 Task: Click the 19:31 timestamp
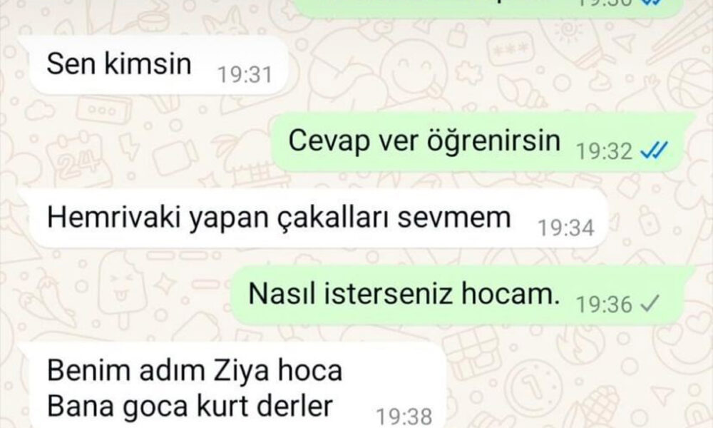[x=245, y=75]
